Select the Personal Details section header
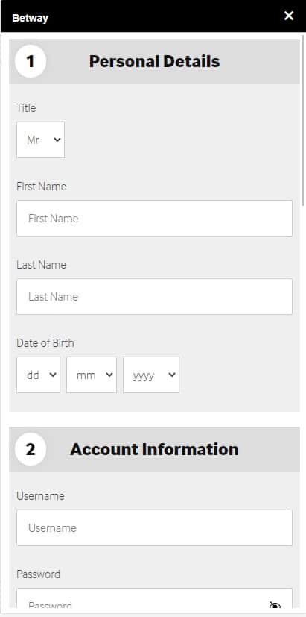 (154, 61)
